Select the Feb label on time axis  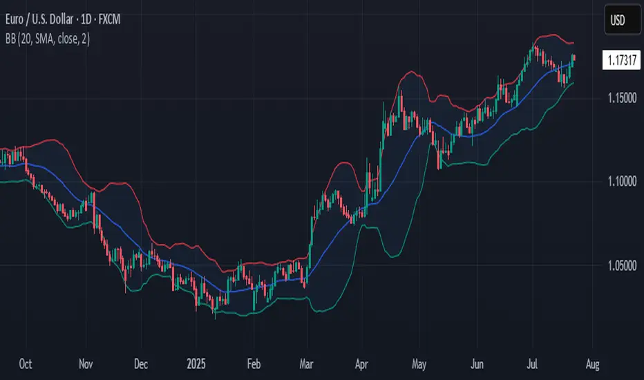coord(254,364)
